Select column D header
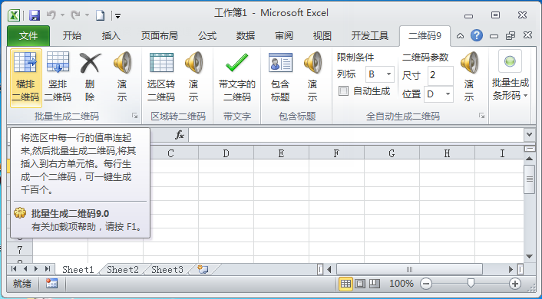542x299 pixels. pos(226,153)
